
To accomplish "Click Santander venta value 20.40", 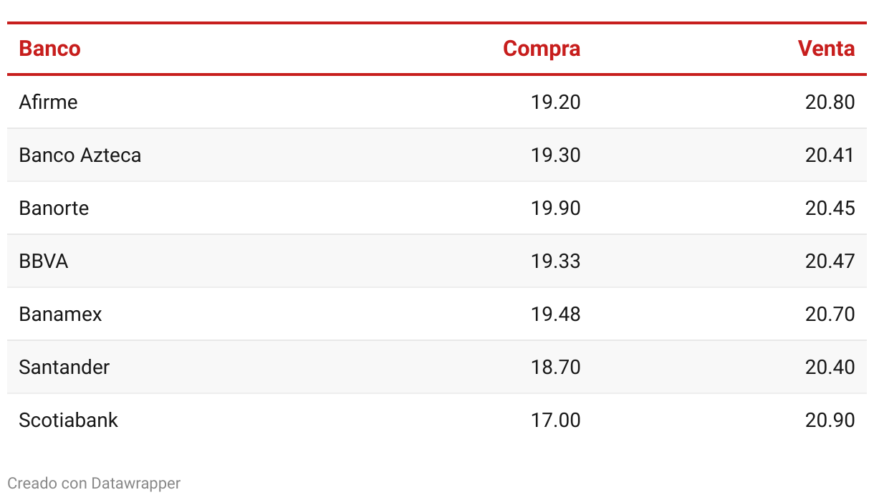I will coord(830,367).
